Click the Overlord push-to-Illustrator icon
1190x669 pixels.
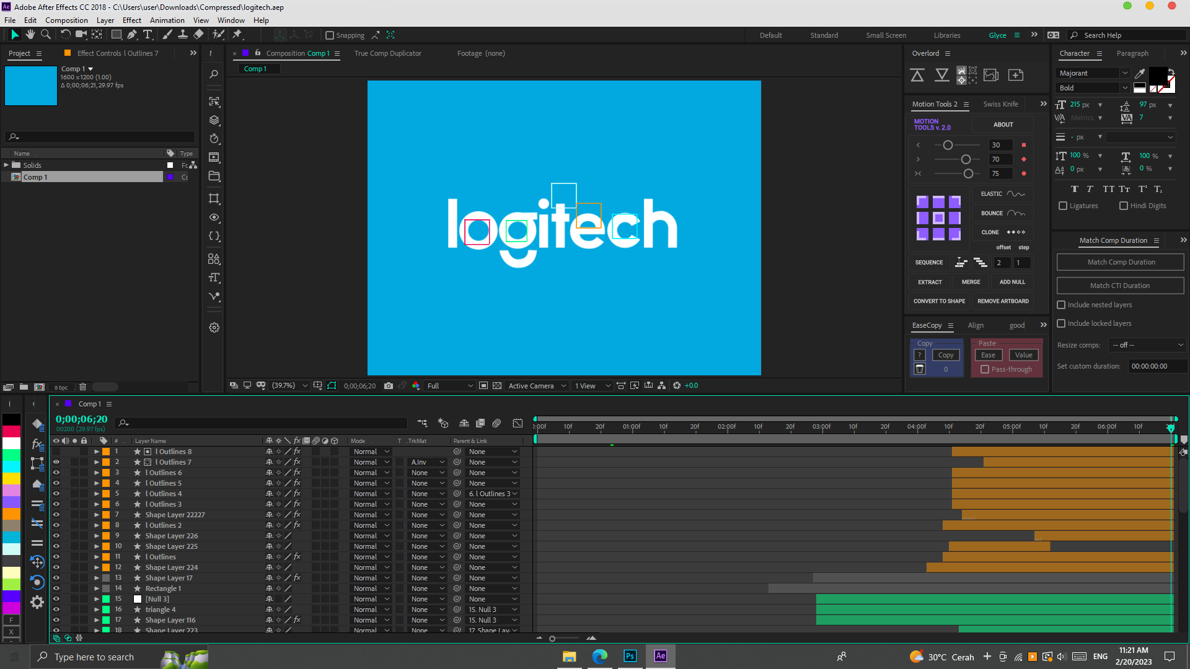917,75
